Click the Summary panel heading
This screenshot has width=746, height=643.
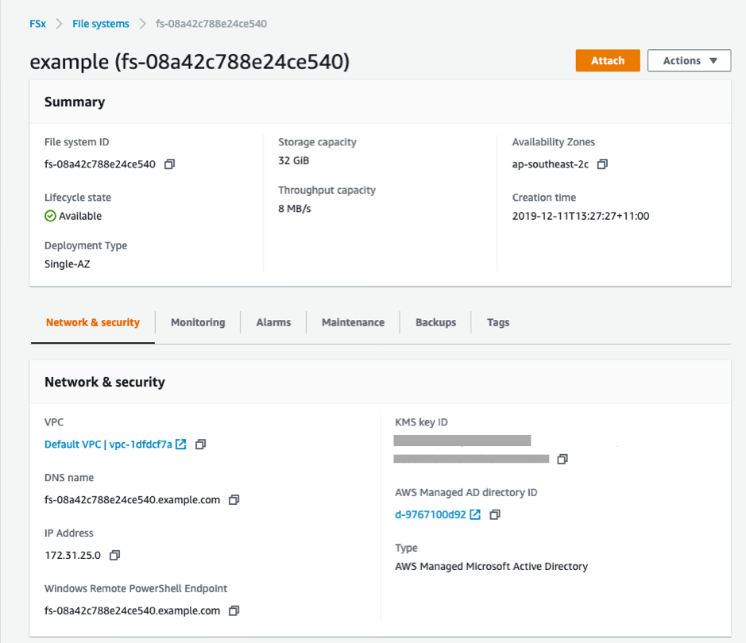coord(75,102)
